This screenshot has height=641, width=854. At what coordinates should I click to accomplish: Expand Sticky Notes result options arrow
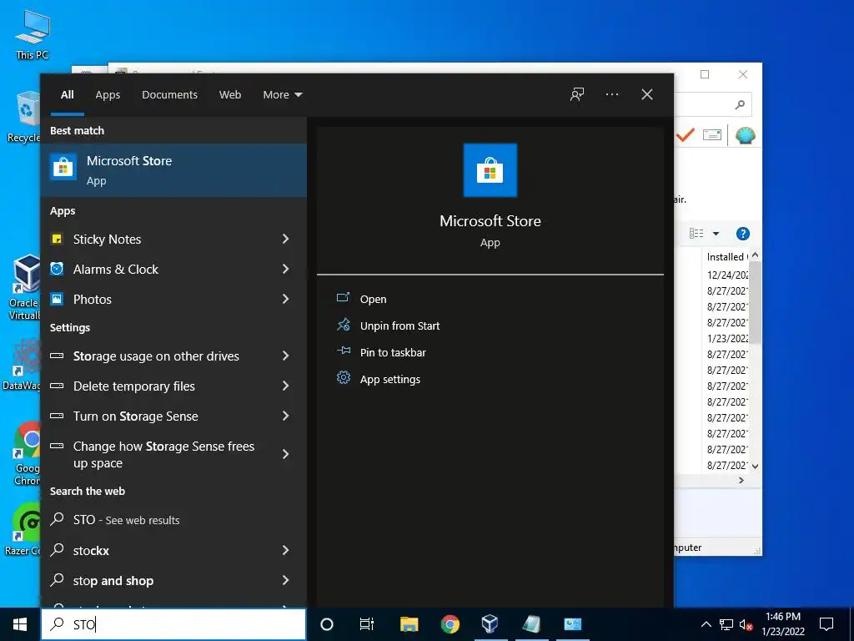[285, 239]
